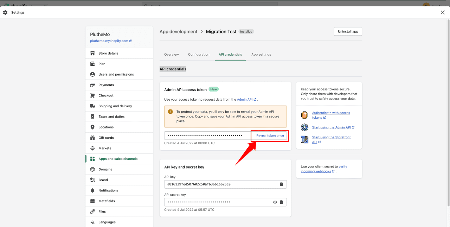Click the vertical scrollbar on the right edge
This screenshot has height=227, width=450.
pyautogui.click(x=448, y=113)
